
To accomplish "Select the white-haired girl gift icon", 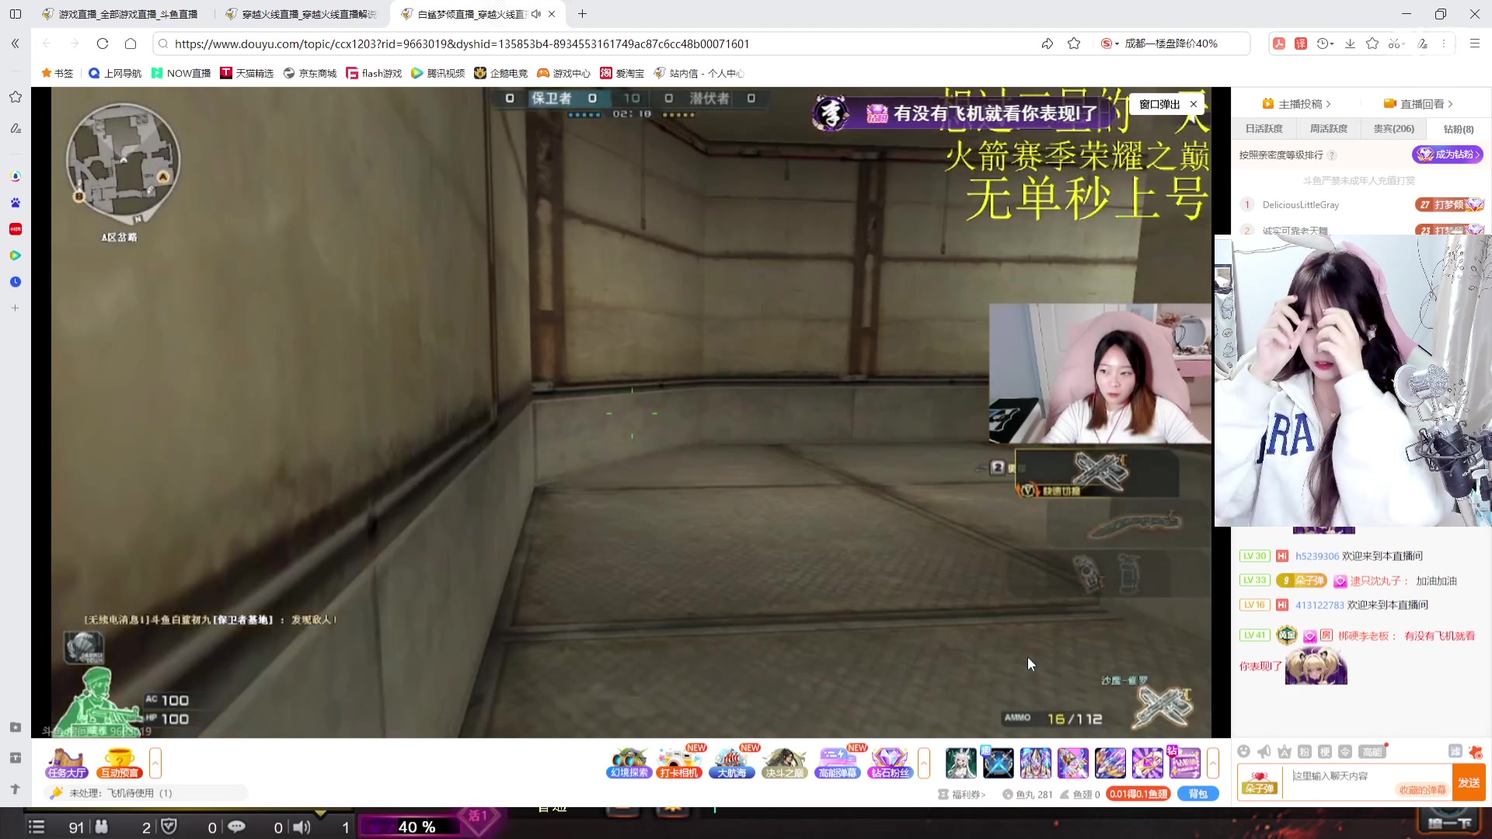I will pyautogui.click(x=960, y=763).
